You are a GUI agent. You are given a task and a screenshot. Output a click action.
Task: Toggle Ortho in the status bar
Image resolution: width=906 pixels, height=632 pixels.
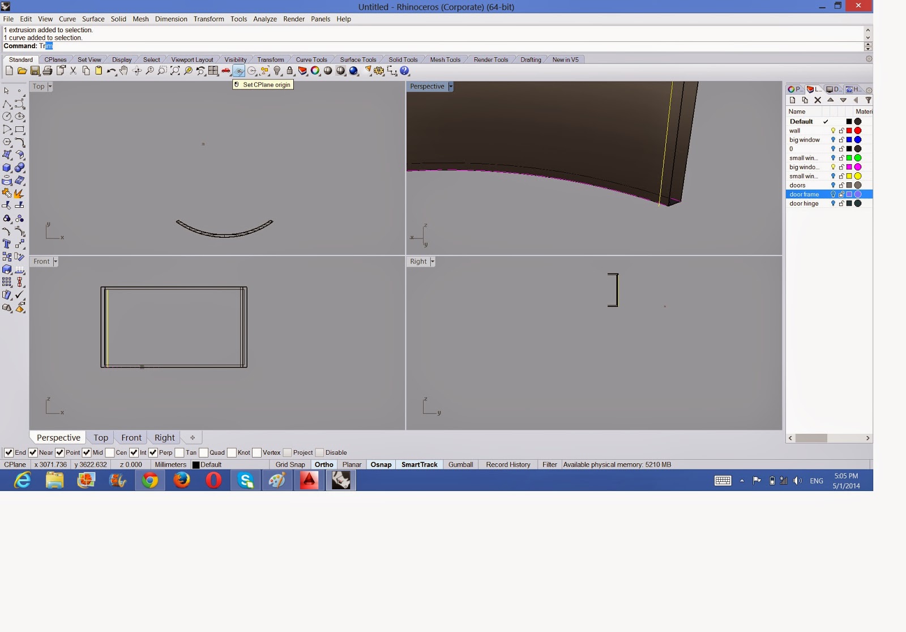pos(324,464)
